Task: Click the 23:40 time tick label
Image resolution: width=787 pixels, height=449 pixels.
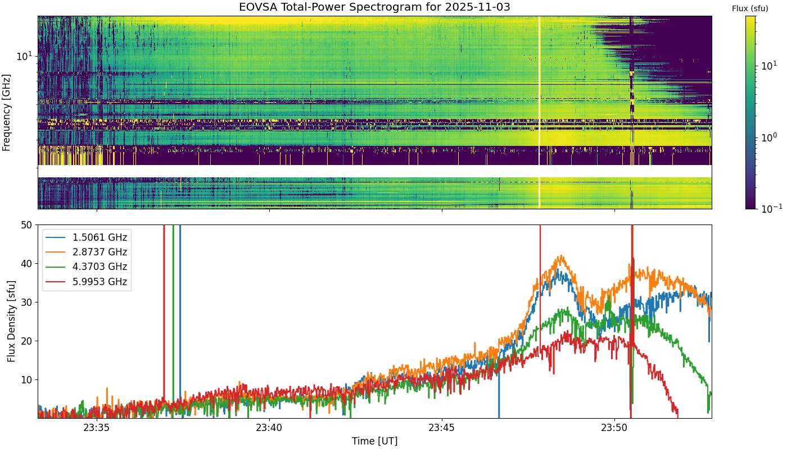Action: pos(269,427)
